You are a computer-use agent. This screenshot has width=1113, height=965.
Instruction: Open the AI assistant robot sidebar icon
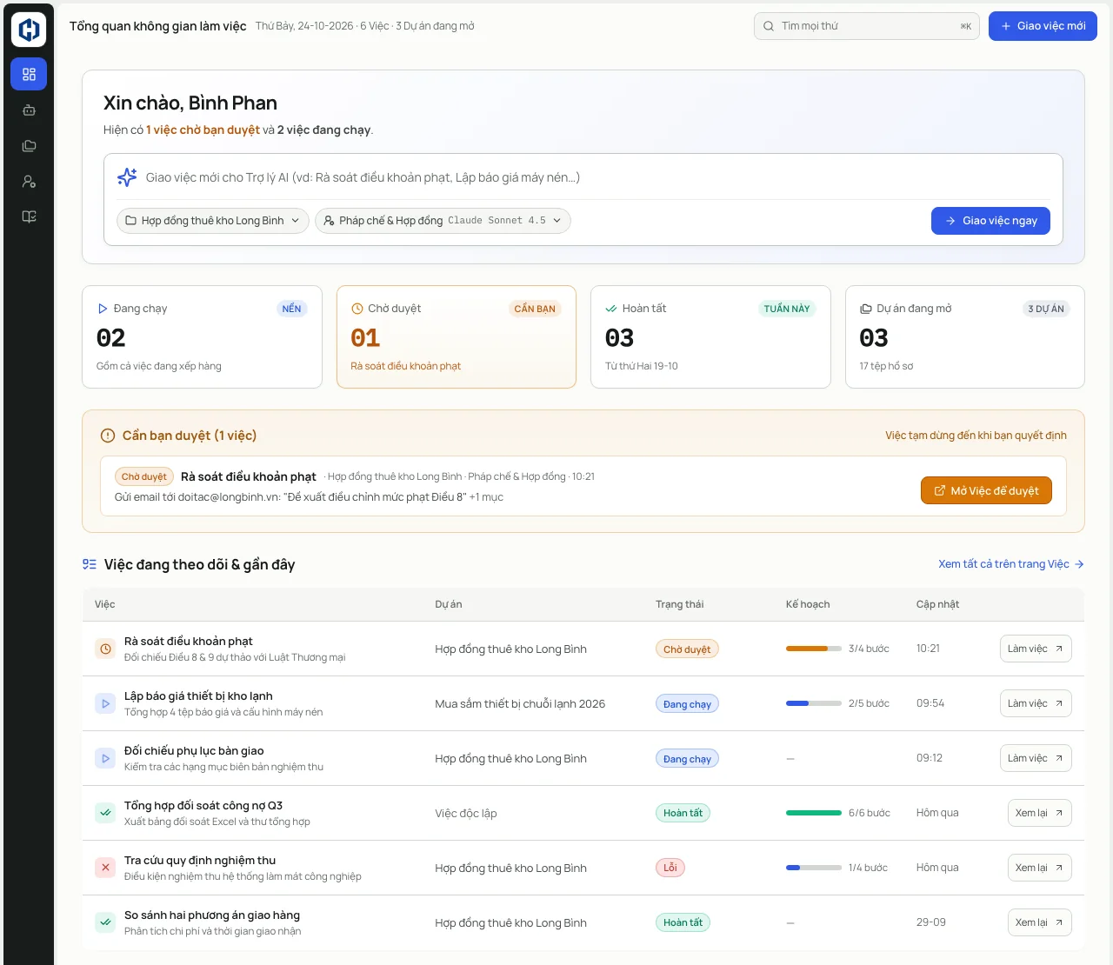pyautogui.click(x=29, y=110)
